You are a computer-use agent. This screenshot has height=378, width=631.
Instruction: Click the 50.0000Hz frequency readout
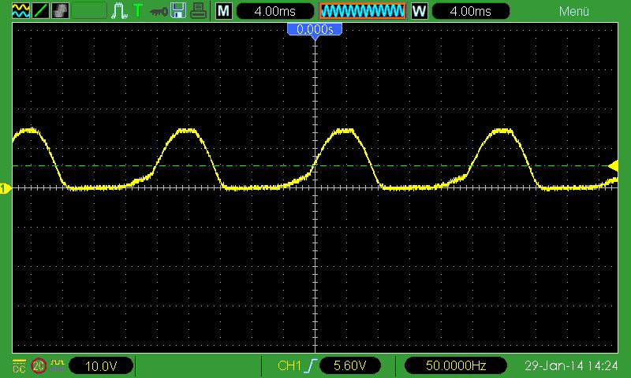pos(456,365)
